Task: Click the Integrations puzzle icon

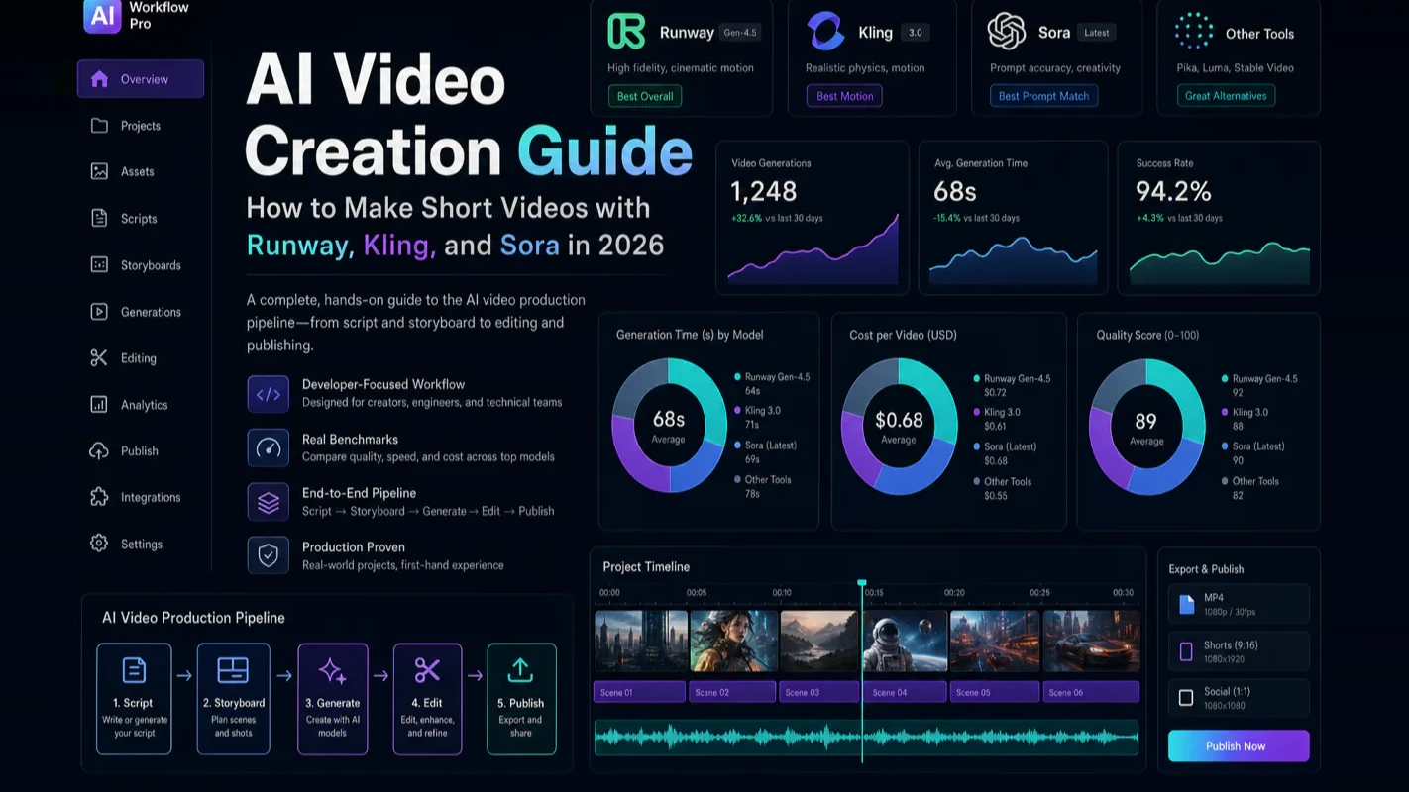Action: [x=99, y=497]
